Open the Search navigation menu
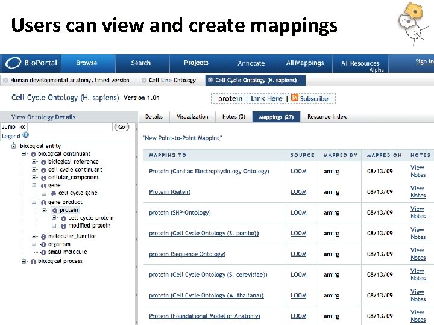Viewport: 434px width, 325px height. [x=142, y=63]
